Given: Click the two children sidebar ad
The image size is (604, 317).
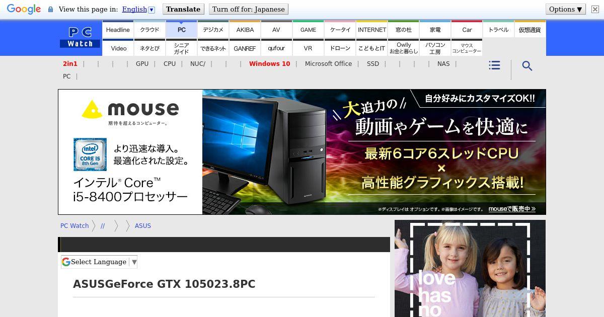Looking at the screenshot, I should (470, 268).
